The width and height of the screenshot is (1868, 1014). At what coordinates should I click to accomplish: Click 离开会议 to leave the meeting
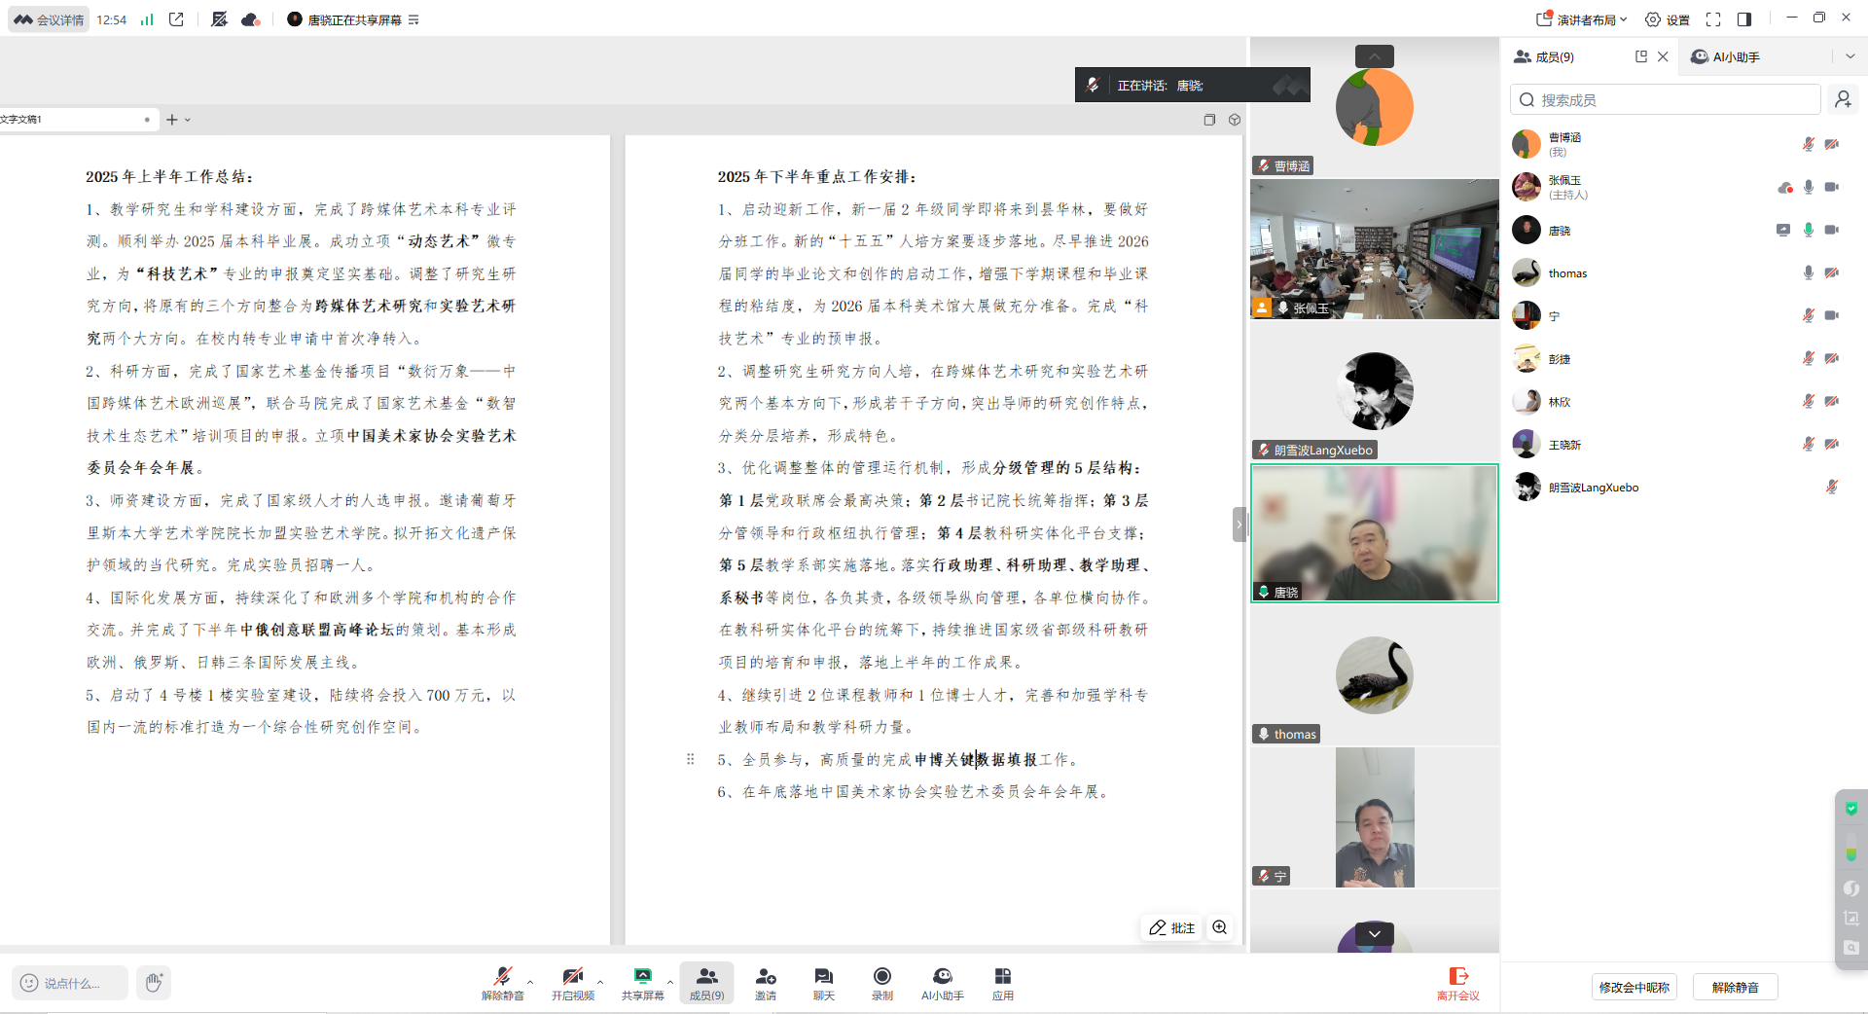pos(1457,983)
